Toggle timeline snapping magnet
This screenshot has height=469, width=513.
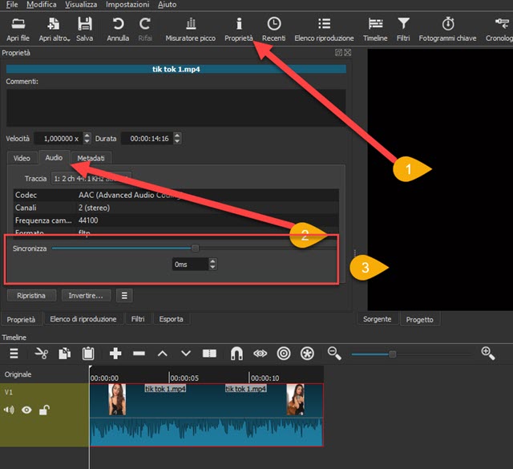pyautogui.click(x=236, y=354)
